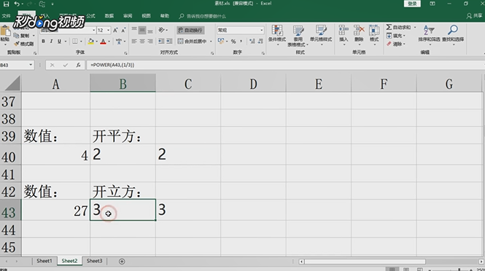Screen dimensions: 485x271
Task: Increase the cell indent
Action: point(169,41)
